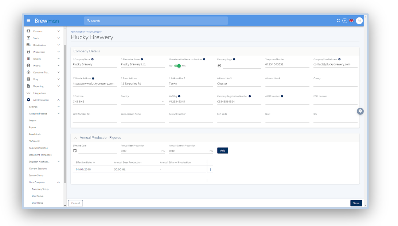Click the info icon beside VAT Reg
The width and height of the screenshot is (398, 226).
pyautogui.click(x=179, y=96)
